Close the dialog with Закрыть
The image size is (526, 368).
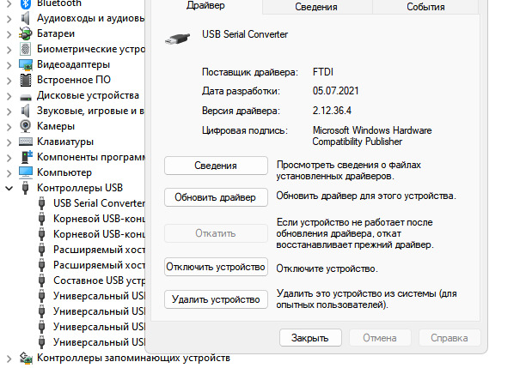[310, 338]
